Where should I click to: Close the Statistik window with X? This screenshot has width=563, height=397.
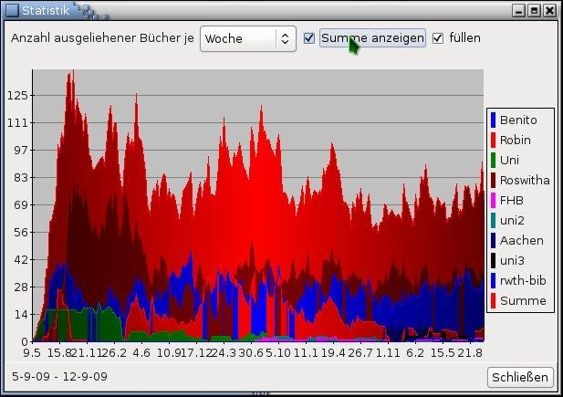[549, 10]
